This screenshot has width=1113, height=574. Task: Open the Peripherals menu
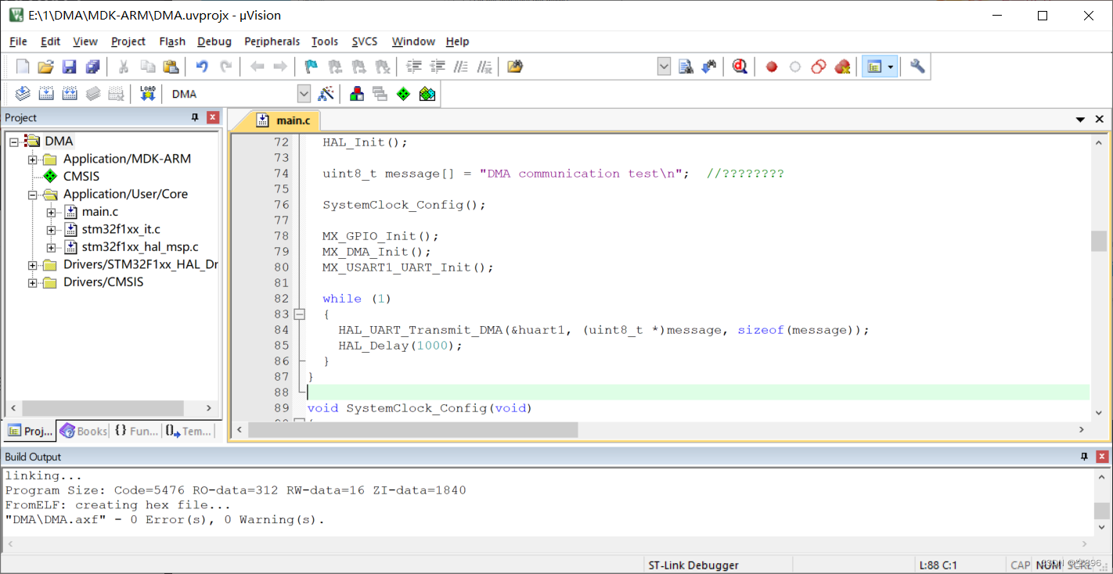coord(272,41)
